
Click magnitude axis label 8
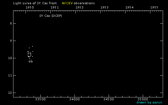[x=11, y=23]
